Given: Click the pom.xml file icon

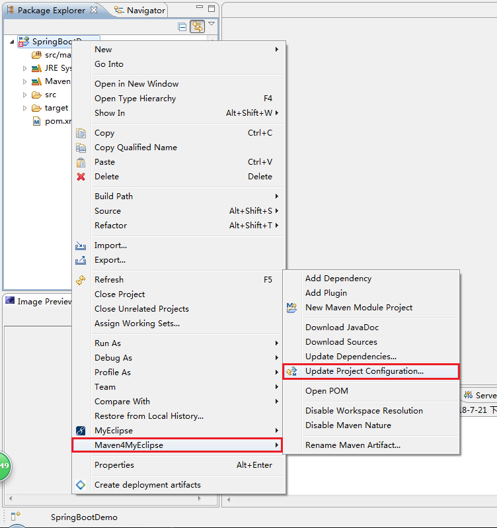Looking at the screenshot, I should tap(36, 121).
